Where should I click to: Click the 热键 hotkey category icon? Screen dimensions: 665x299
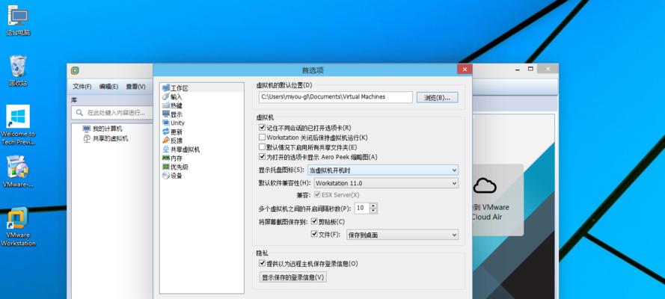point(165,105)
